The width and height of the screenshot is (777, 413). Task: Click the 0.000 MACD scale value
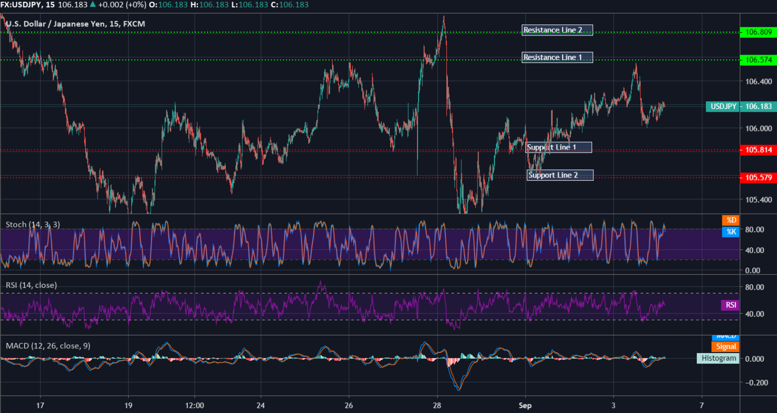coord(754,359)
